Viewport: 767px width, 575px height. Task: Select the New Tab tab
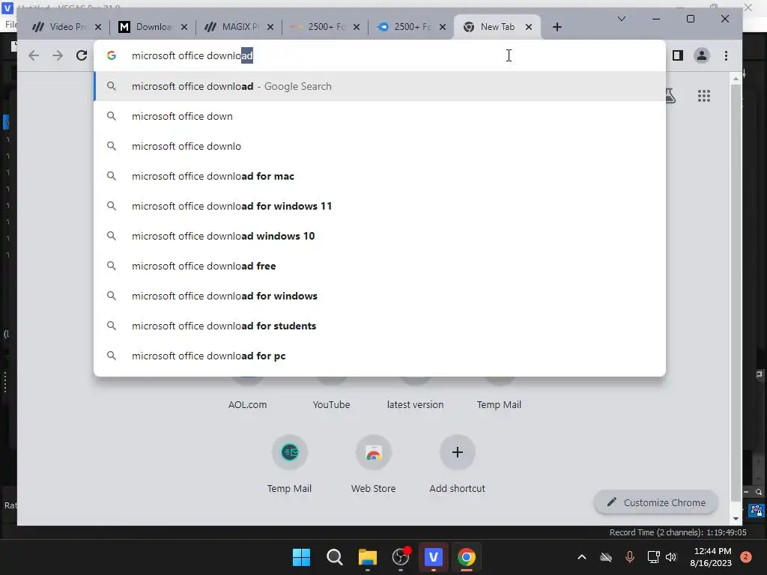[497, 27]
